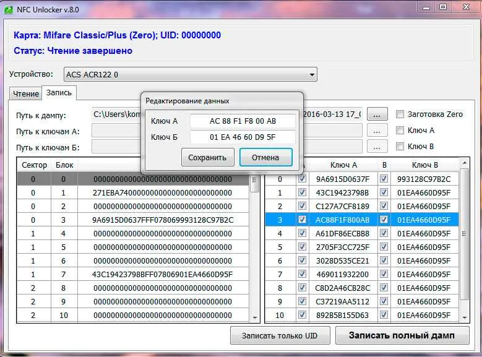Select key A value 9A6915D0637F

click(343, 179)
